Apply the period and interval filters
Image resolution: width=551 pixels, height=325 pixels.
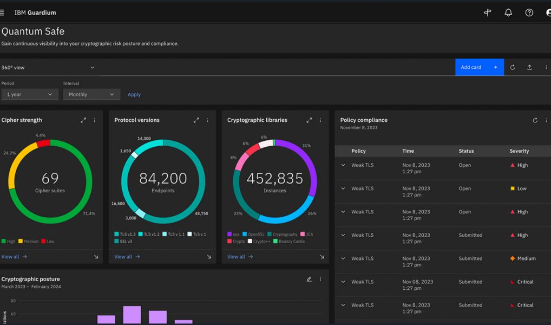[x=134, y=95]
